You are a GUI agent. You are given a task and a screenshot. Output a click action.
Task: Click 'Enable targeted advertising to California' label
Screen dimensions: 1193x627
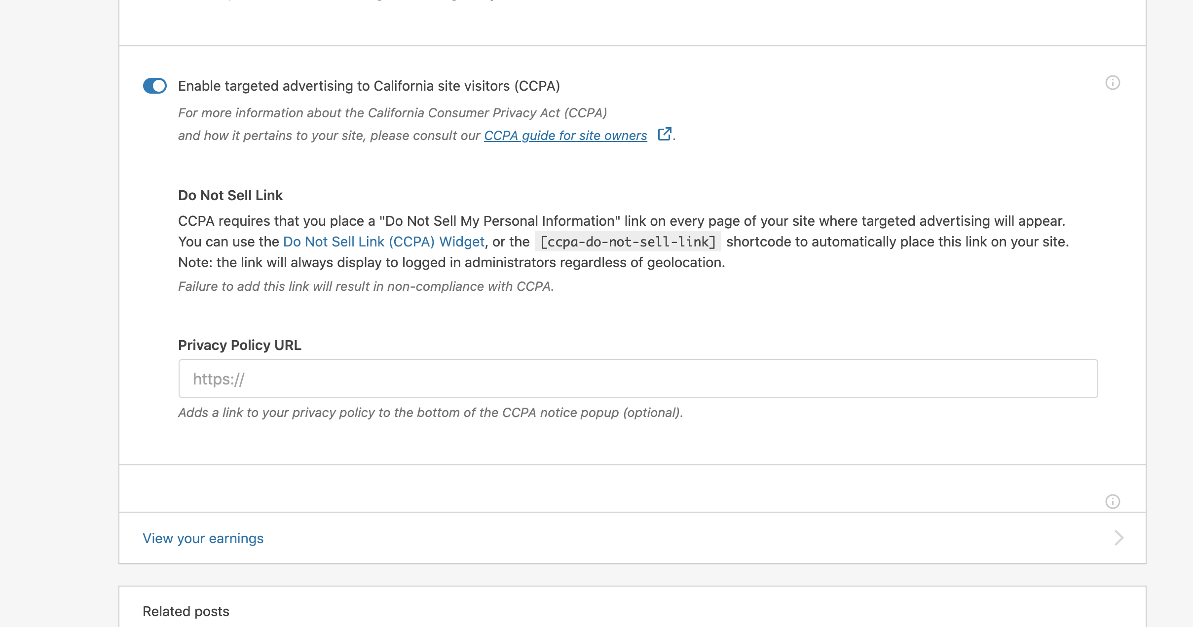pyautogui.click(x=369, y=86)
